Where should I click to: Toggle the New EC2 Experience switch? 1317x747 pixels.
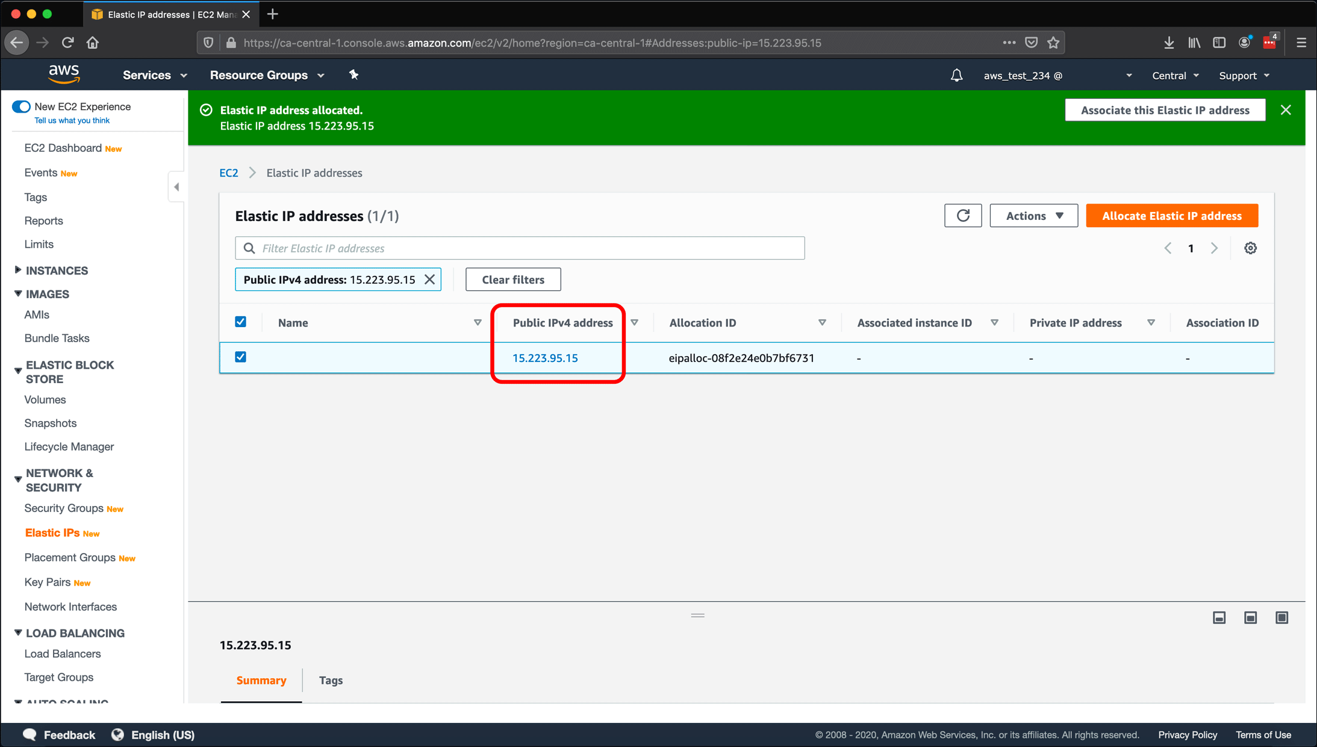pyautogui.click(x=21, y=107)
